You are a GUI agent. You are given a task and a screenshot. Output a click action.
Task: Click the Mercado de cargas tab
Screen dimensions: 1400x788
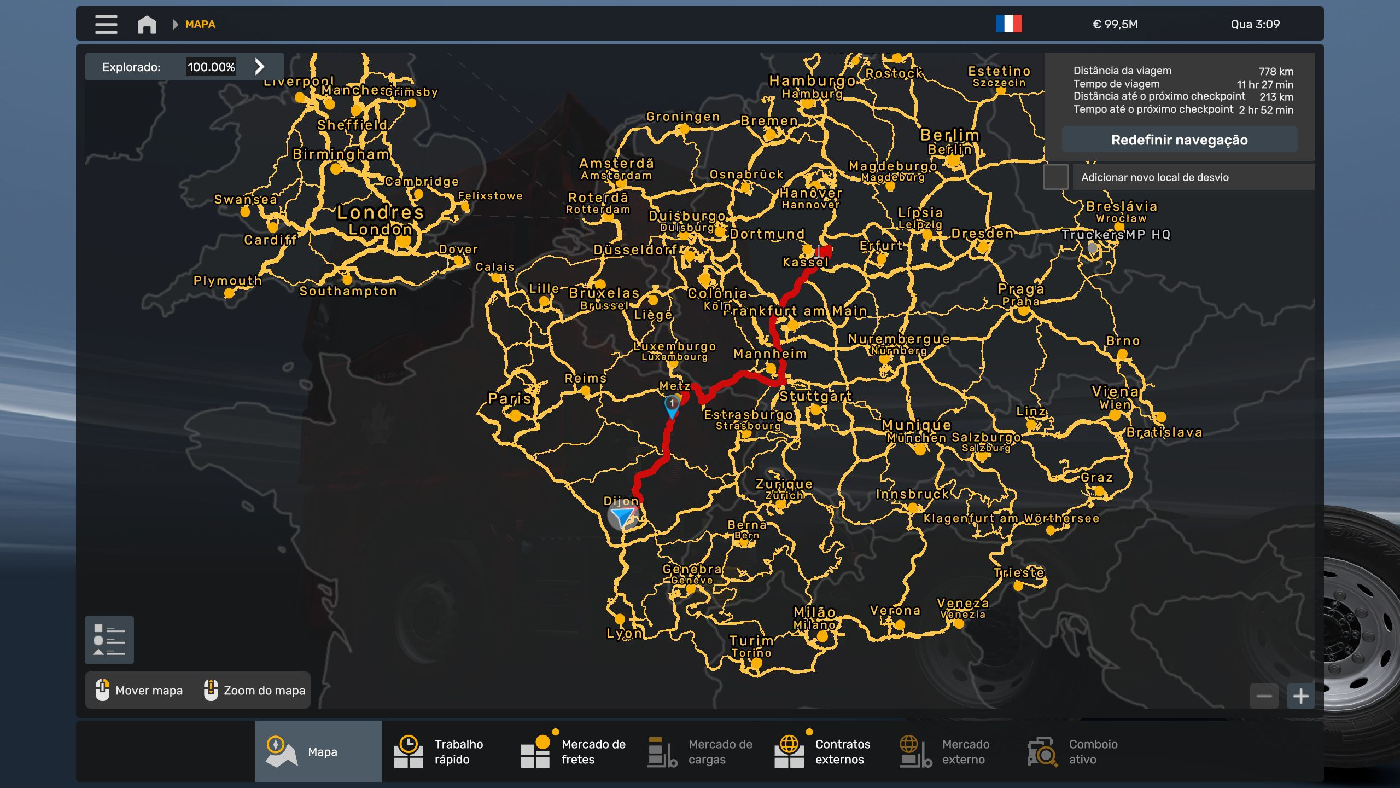(x=699, y=751)
